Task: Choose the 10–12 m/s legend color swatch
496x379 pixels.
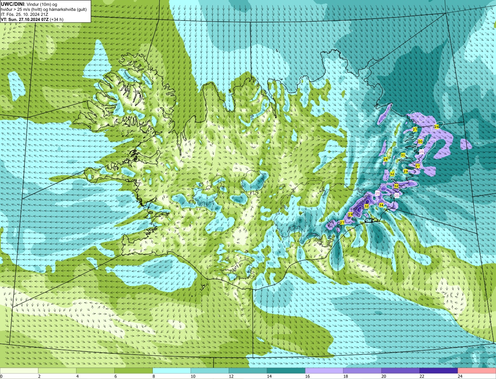Action: pyautogui.click(x=210, y=370)
